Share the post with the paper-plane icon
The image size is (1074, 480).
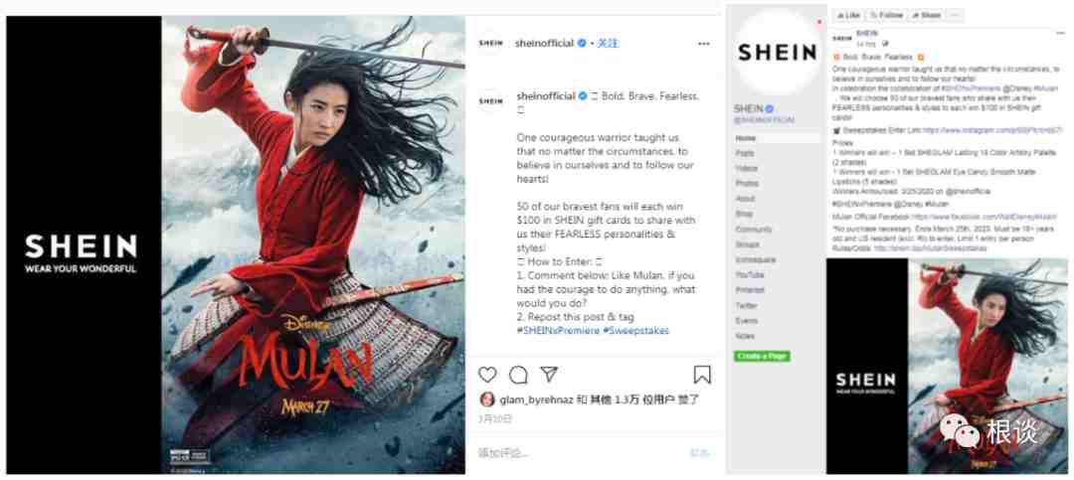[549, 374]
